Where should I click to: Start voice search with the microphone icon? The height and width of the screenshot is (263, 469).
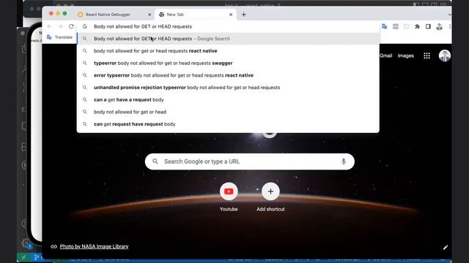pos(344,161)
